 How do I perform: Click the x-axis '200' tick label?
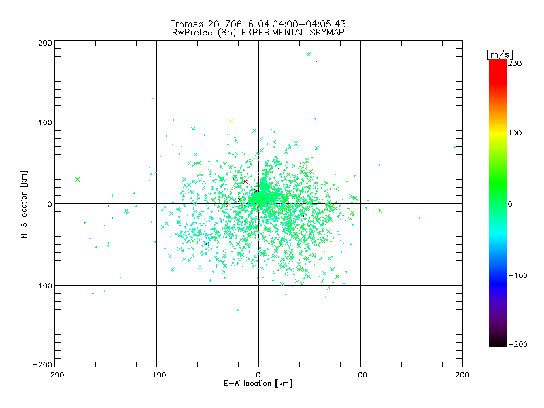(x=462, y=375)
